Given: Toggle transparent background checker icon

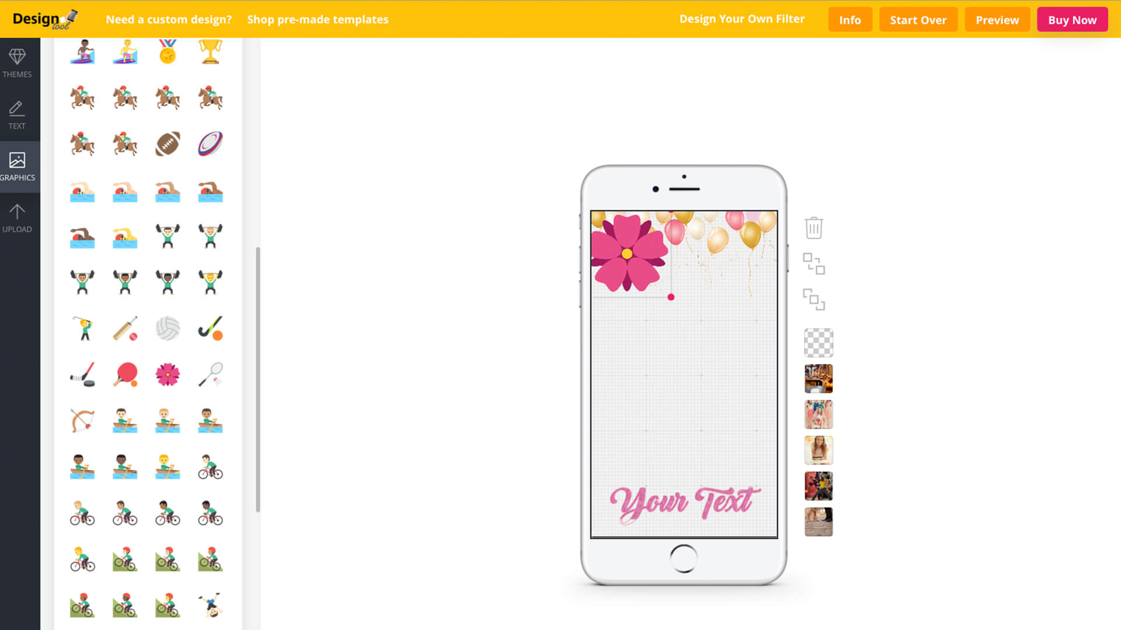Looking at the screenshot, I should tap(817, 342).
